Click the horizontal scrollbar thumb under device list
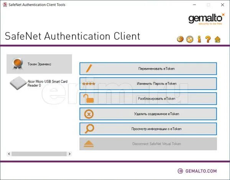 point(39,154)
